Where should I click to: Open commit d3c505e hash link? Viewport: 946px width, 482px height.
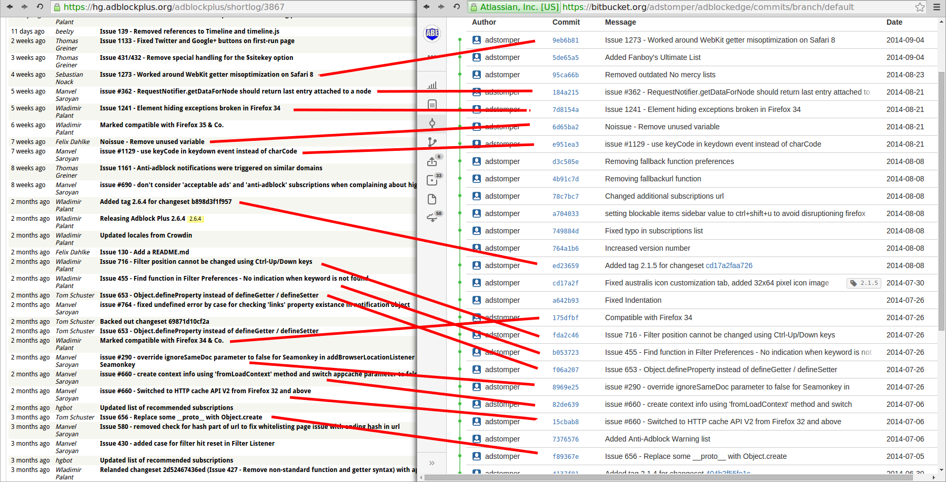pos(566,162)
